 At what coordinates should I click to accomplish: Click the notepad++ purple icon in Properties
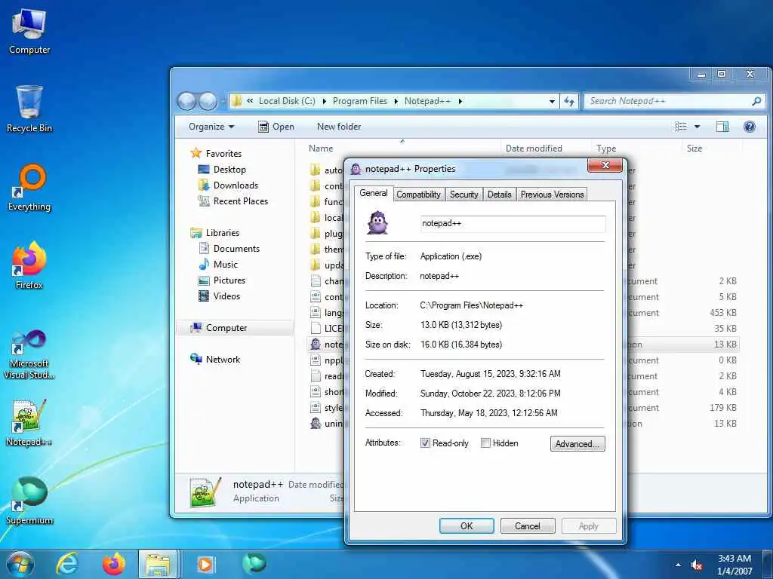point(377,222)
